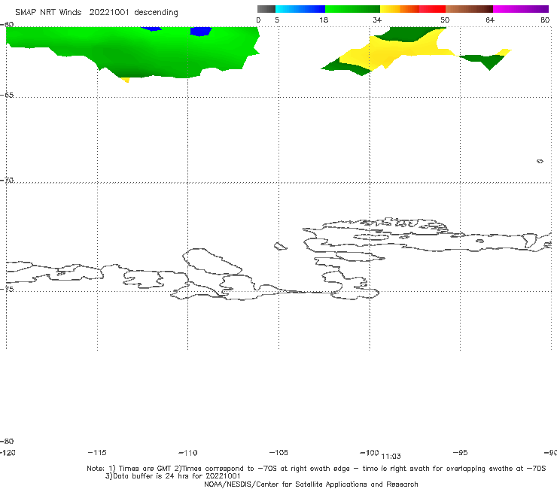This screenshot has height=489, width=557.
Task: Click the magenta-purple segment of the colorbar
Action: coord(521,9)
